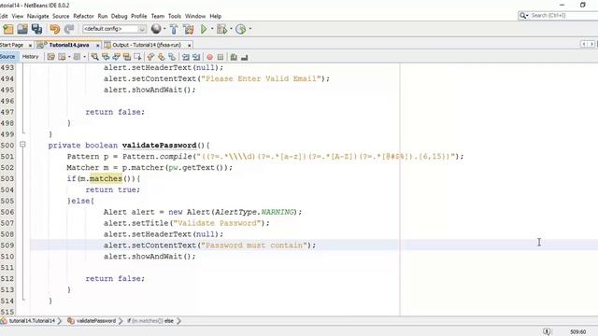Go to Next Bookmark icon
Viewport: 598px width, 336px height.
point(162,57)
